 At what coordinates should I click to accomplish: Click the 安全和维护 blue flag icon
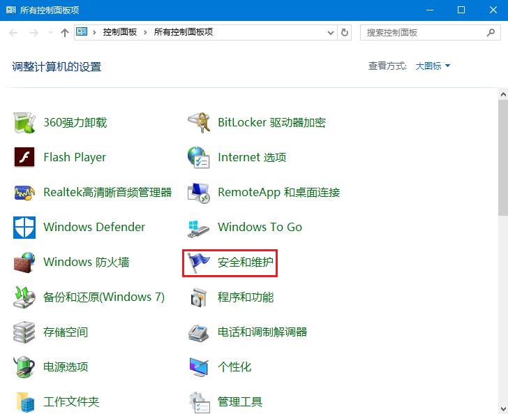pos(199,263)
